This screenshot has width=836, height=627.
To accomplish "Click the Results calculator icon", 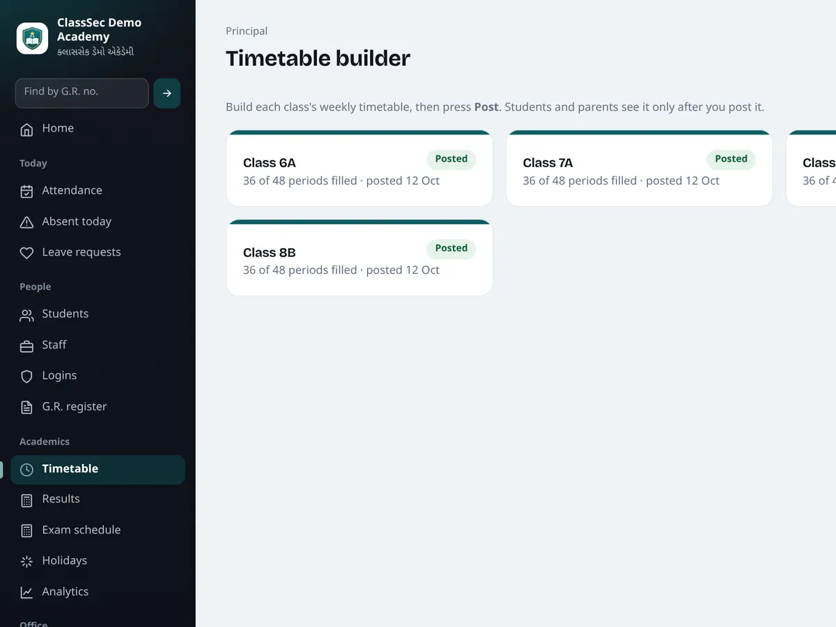I will (x=26, y=500).
